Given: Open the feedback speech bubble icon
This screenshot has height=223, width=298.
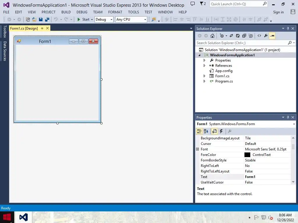Looking at the screenshot, I should (x=193, y=3).
